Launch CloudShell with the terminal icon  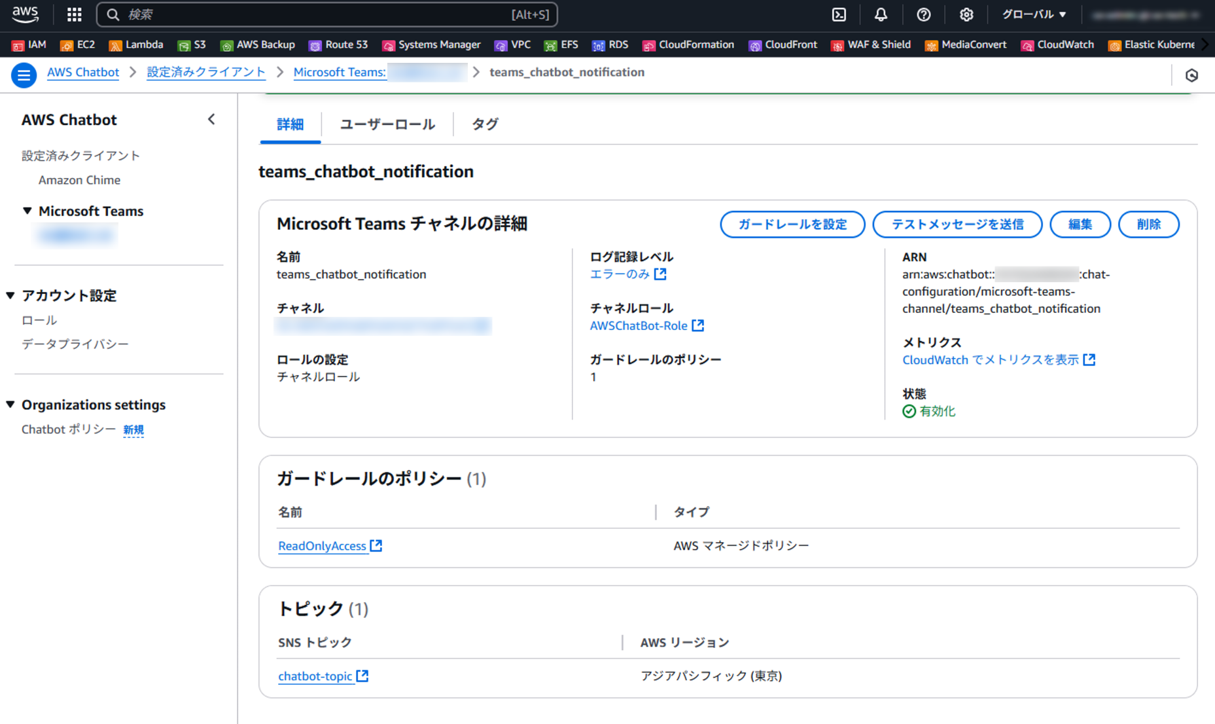pos(838,14)
